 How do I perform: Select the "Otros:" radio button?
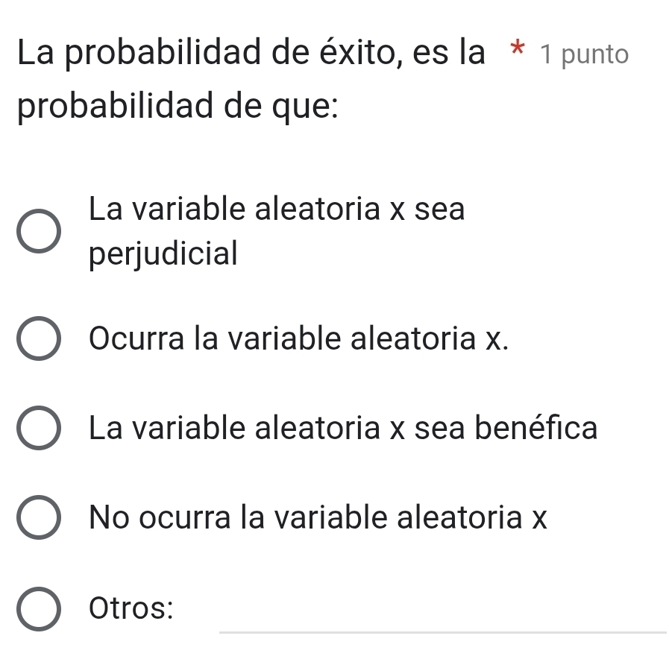pyautogui.click(x=37, y=609)
